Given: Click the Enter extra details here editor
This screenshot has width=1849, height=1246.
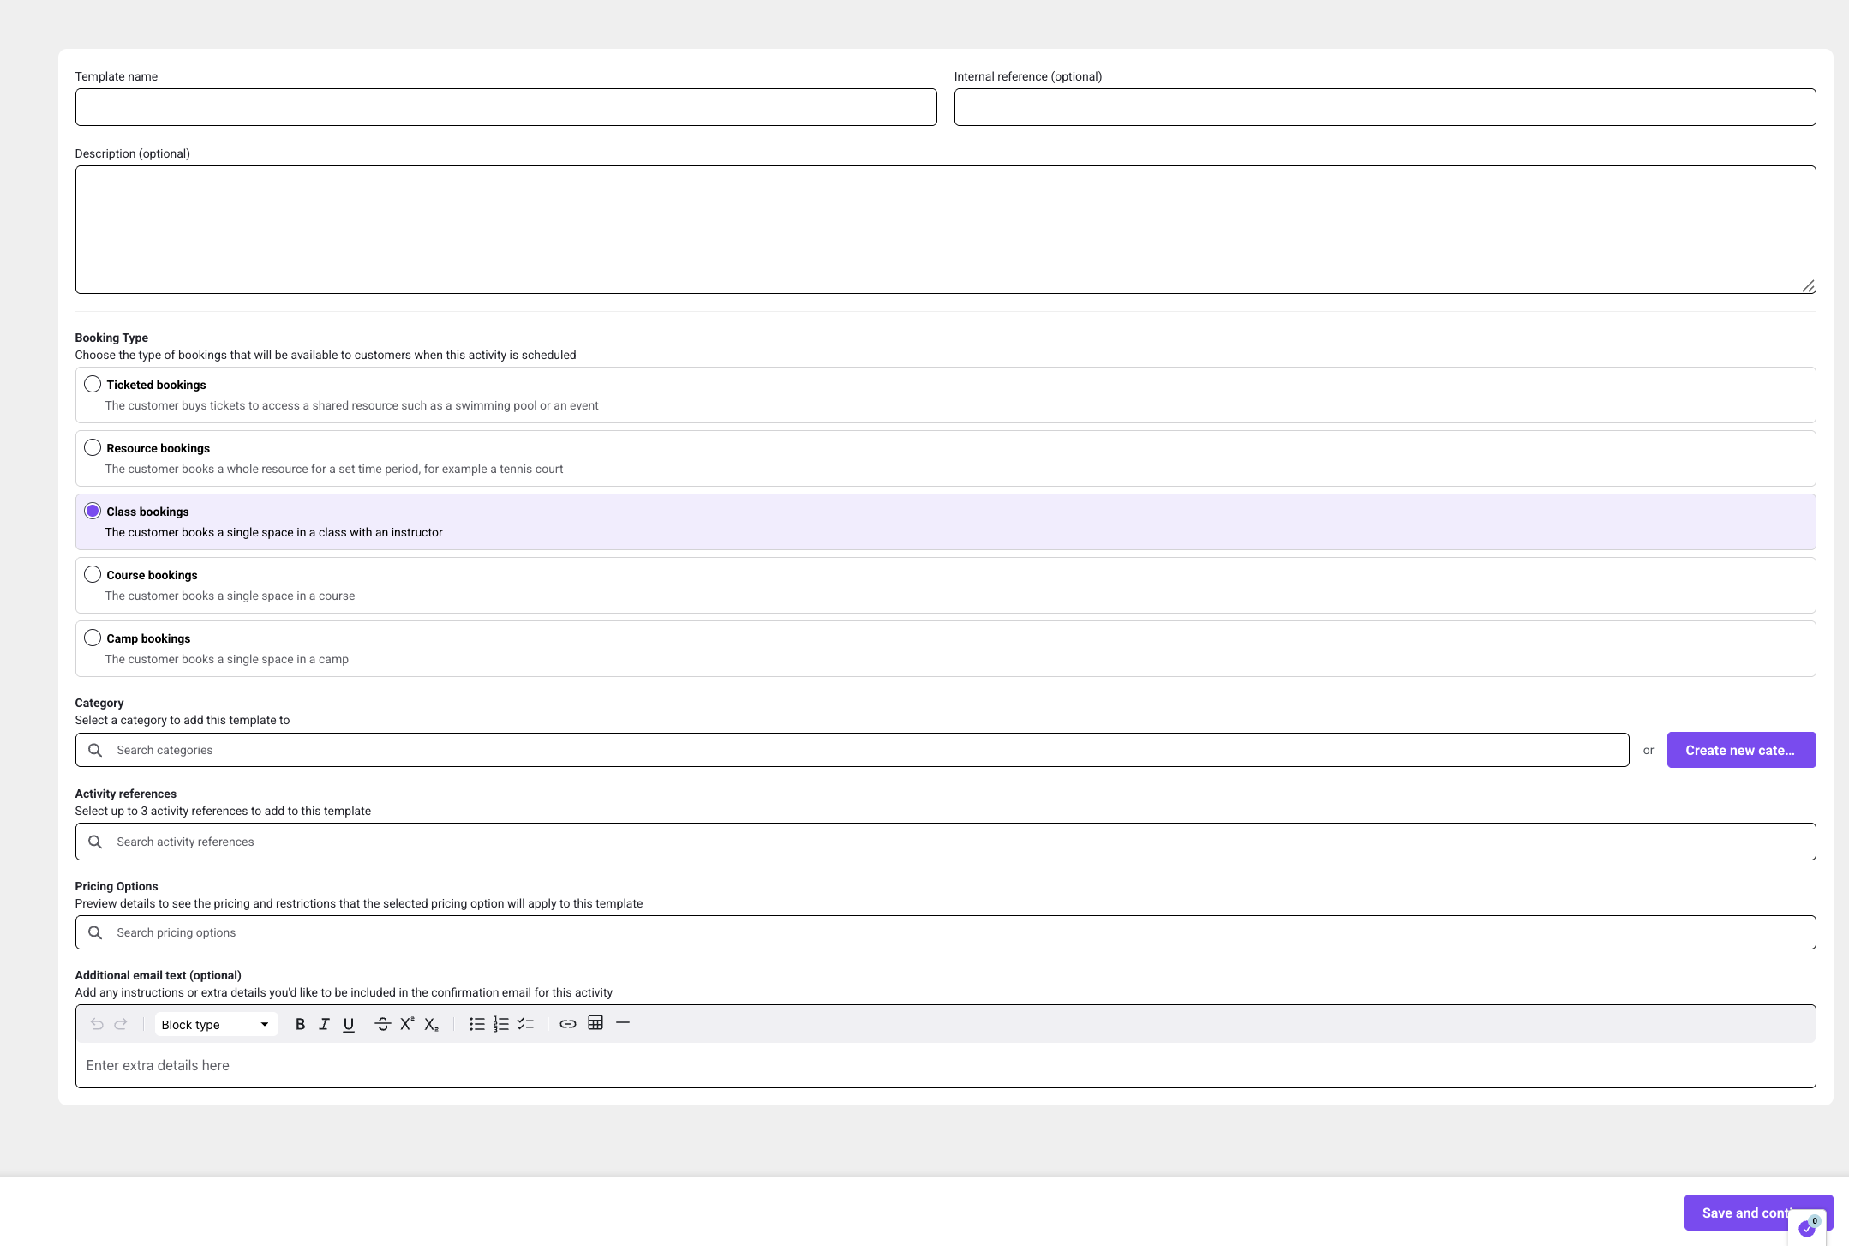Looking at the screenshot, I should pos(945,1065).
